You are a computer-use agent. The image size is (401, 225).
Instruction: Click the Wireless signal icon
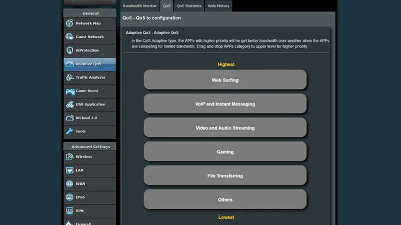[69, 157]
